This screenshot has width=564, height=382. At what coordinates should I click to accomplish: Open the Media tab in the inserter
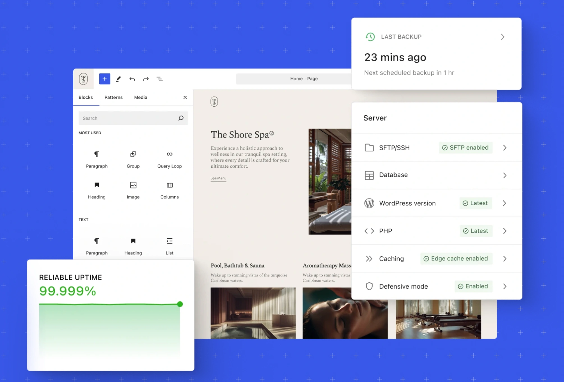click(141, 97)
